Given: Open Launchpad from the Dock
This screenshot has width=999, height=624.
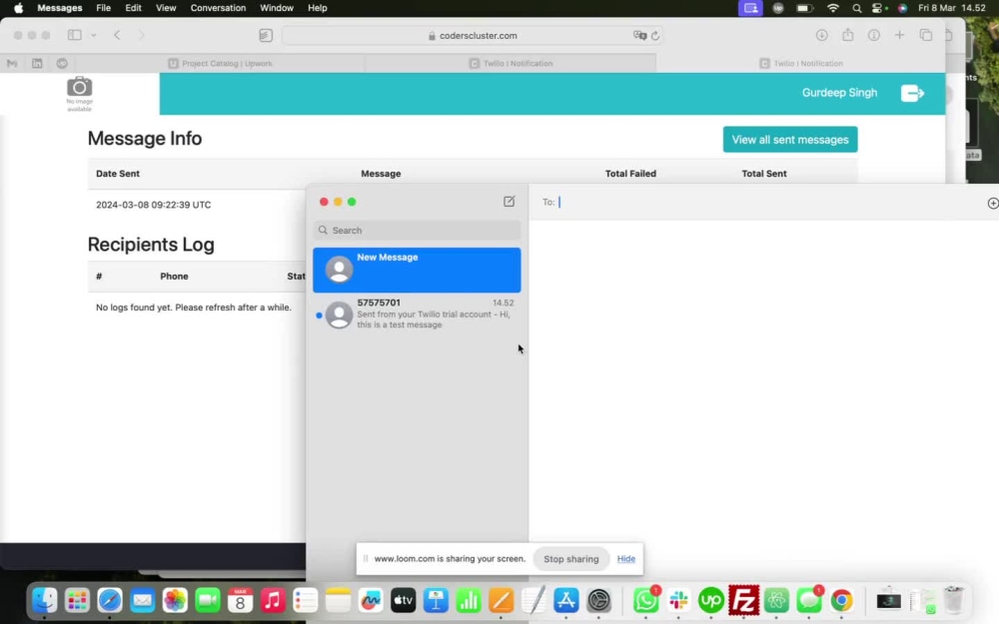Looking at the screenshot, I should tap(77, 600).
